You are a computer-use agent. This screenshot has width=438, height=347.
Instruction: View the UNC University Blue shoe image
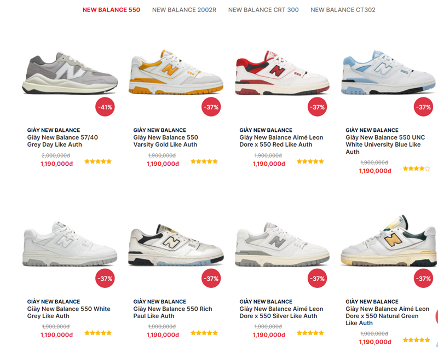[x=388, y=72]
